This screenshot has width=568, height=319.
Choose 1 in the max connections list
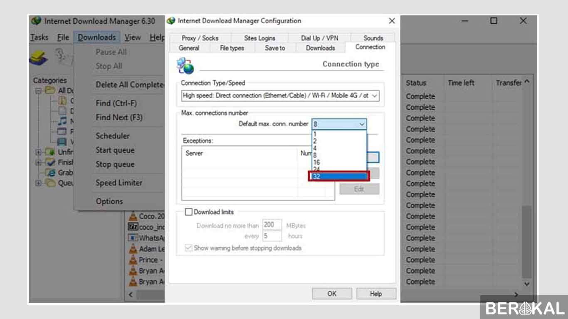tap(339, 134)
